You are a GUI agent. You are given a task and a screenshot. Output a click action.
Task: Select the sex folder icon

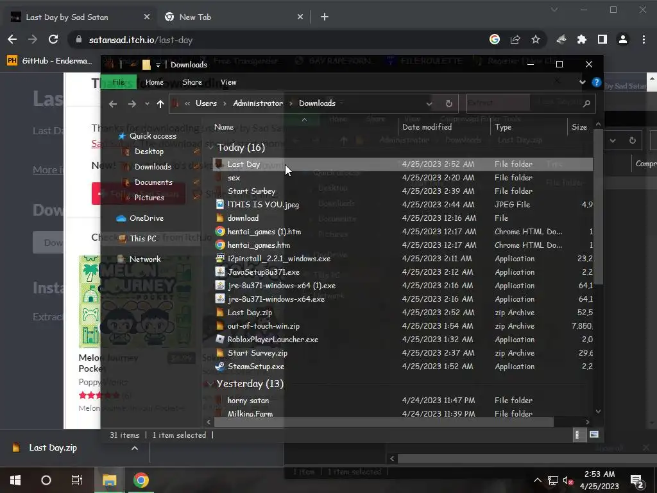click(x=219, y=178)
